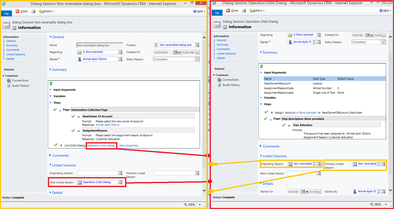The image size is (394, 209).
Task: Click the lookup icon in the Process field
Action: [x=197, y=45]
